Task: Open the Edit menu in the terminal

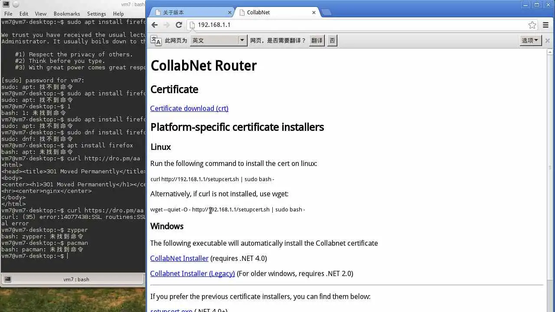Action: coord(24,13)
